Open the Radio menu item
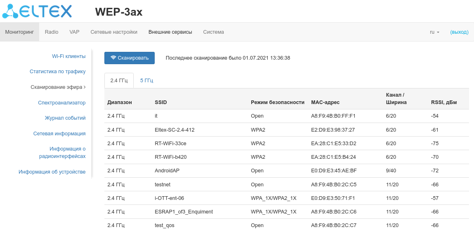Image resolution: width=474 pixels, height=232 pixels. tap(52, 32)
